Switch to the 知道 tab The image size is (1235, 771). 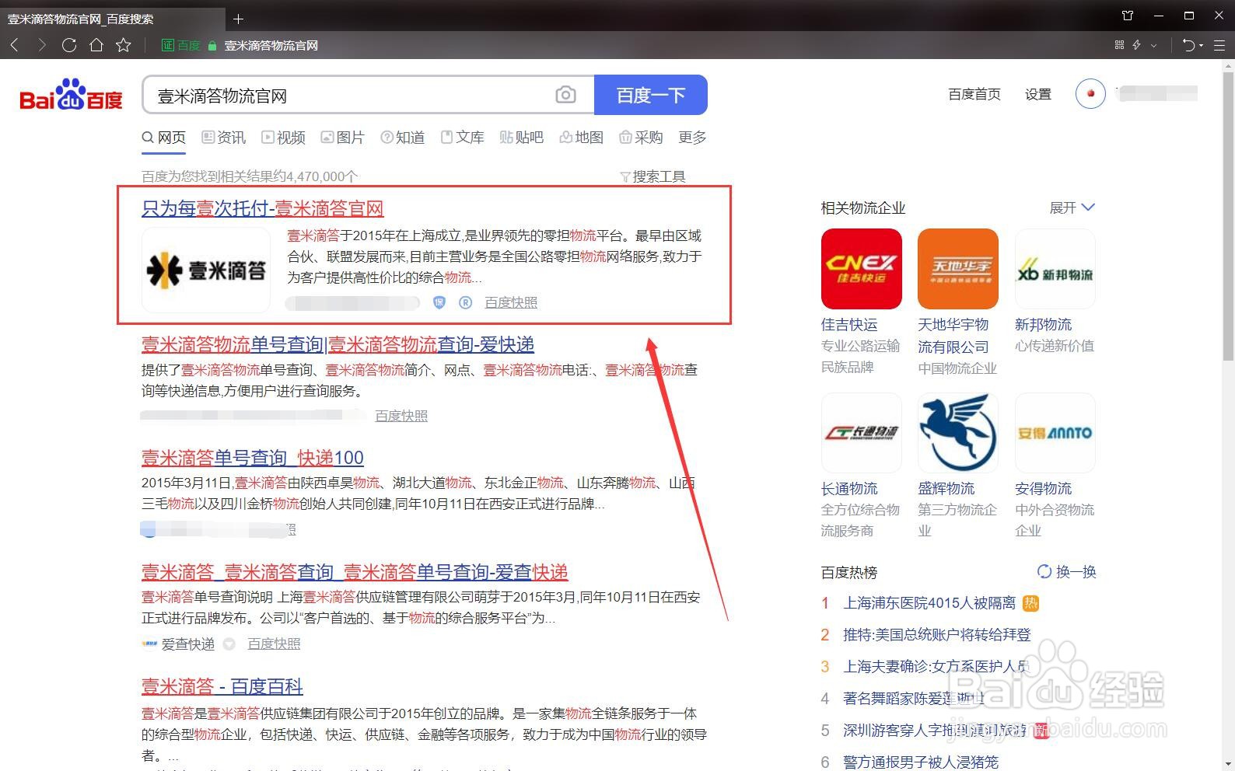coord(402,138)
